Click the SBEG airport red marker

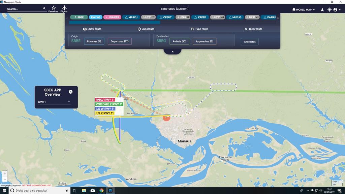pos(166,118)
